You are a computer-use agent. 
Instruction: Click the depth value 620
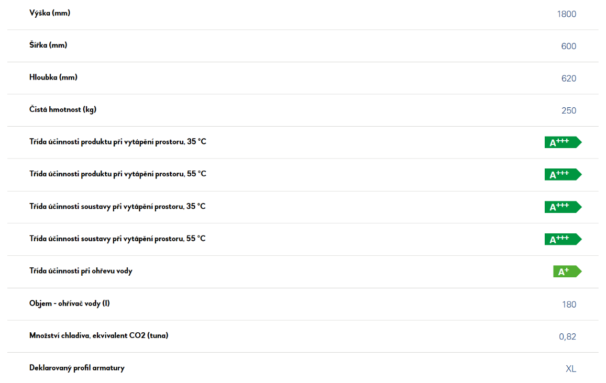568,78
